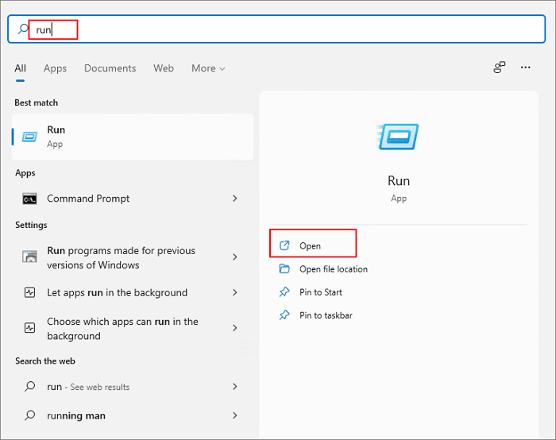This screenshot has height=440, width=556.
Task: Expand the More filter dropdown
Action: tap(208, 68)
